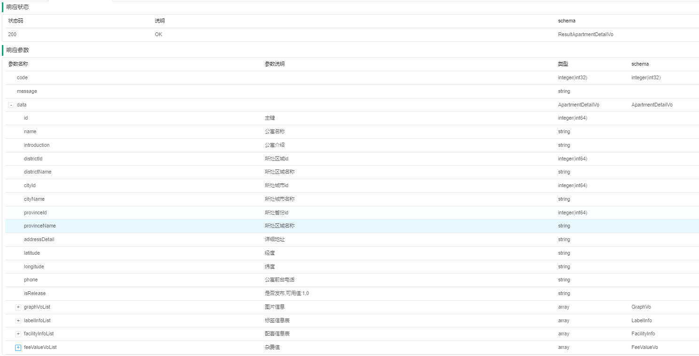Viewport: 699px width, 356px height.
Task: Click the 响应参数 section heading
Action: pos(18,50)
